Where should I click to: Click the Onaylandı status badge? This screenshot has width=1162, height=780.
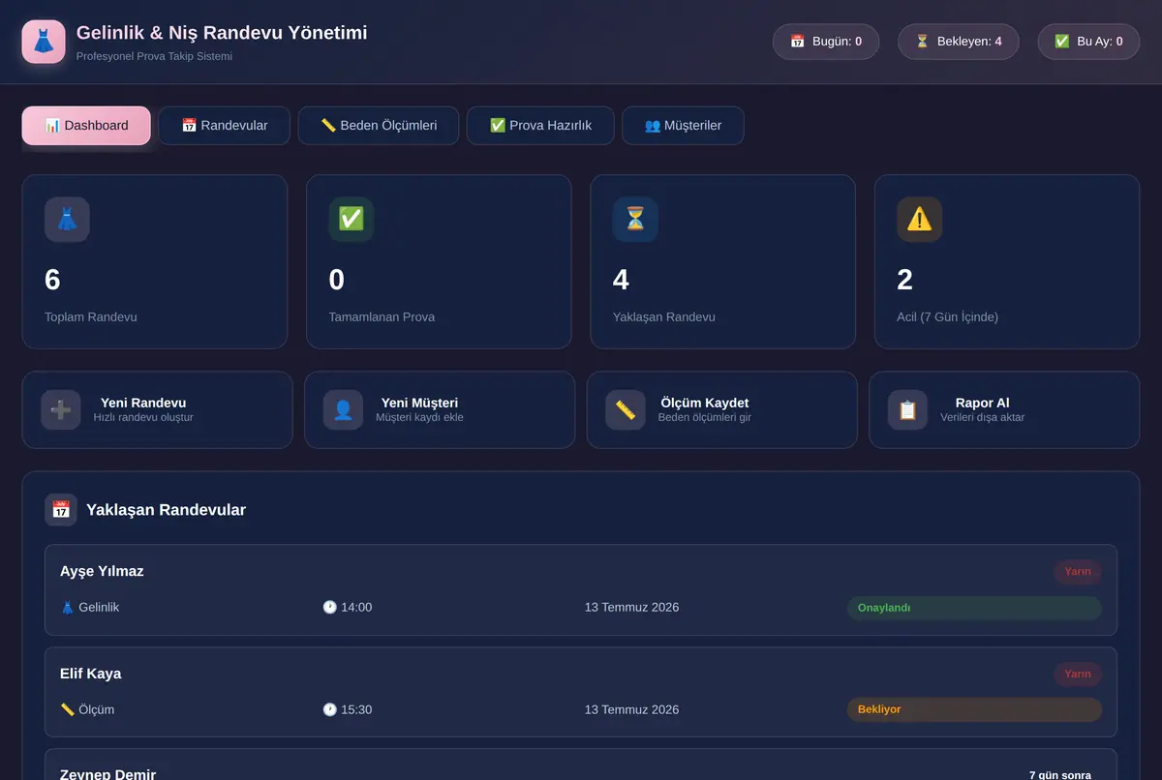click(974, 608)
